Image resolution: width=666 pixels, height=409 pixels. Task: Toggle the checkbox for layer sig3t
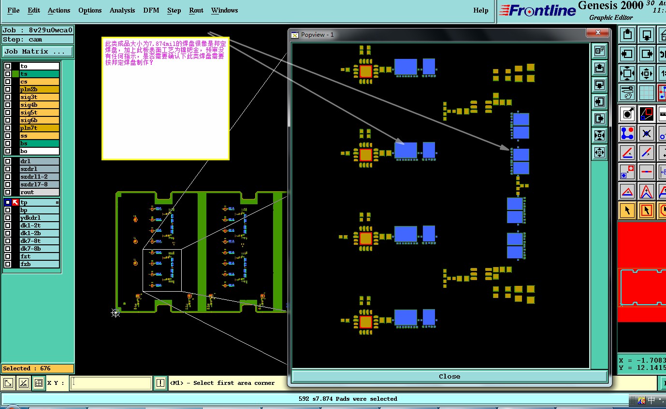[x=8, y=97]
